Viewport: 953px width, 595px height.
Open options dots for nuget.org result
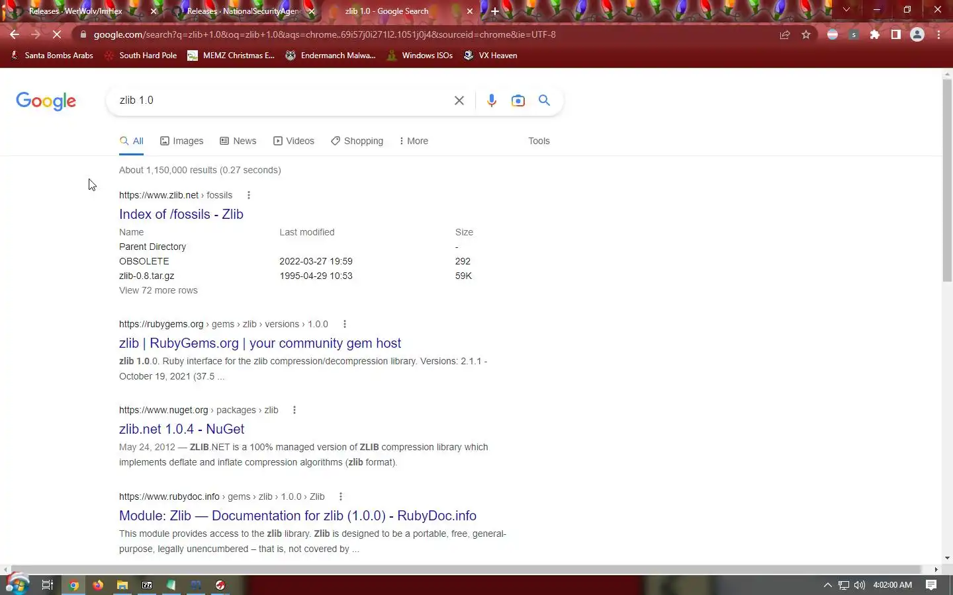(295, 410)
